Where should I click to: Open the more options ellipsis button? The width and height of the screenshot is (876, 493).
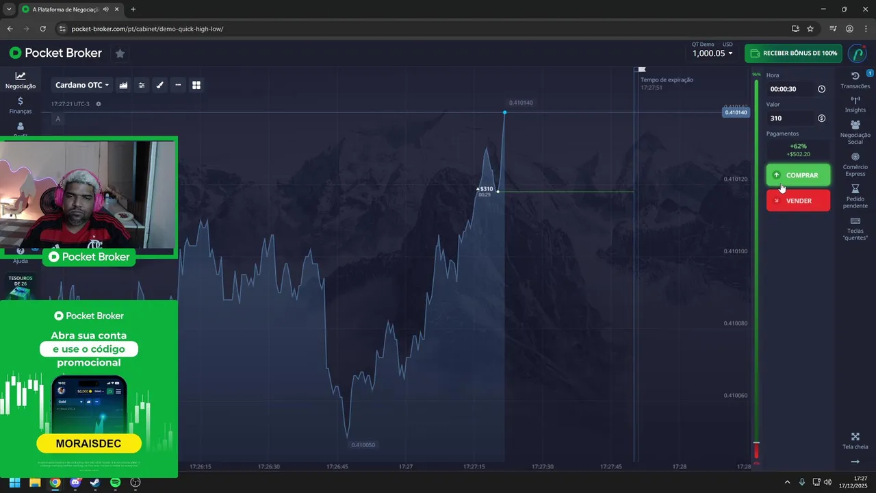point(178,85)
